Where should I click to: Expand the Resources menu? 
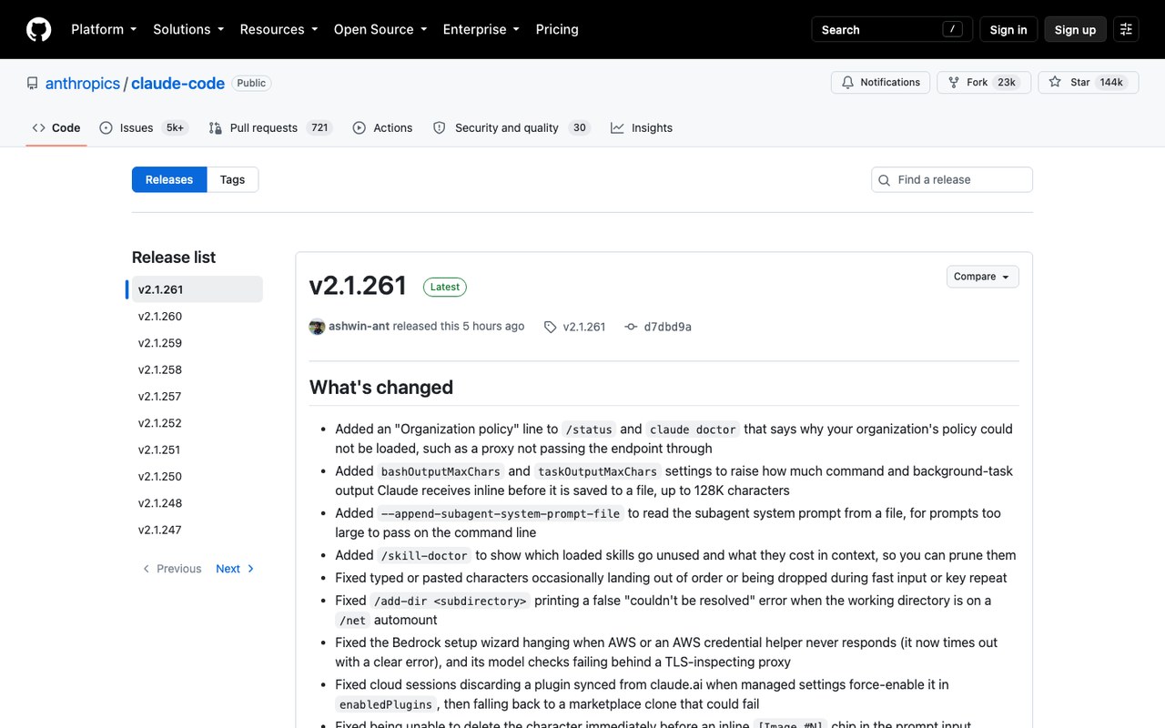pyautogui.click(x=279, y=29)
